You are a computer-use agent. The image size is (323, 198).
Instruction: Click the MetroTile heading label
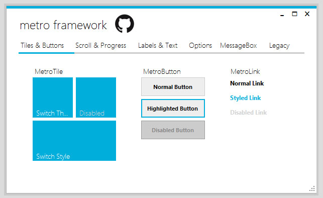coord(49,71)
